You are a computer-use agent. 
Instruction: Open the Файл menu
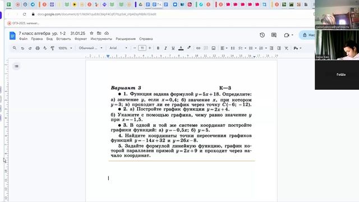(x=23, y=39)
